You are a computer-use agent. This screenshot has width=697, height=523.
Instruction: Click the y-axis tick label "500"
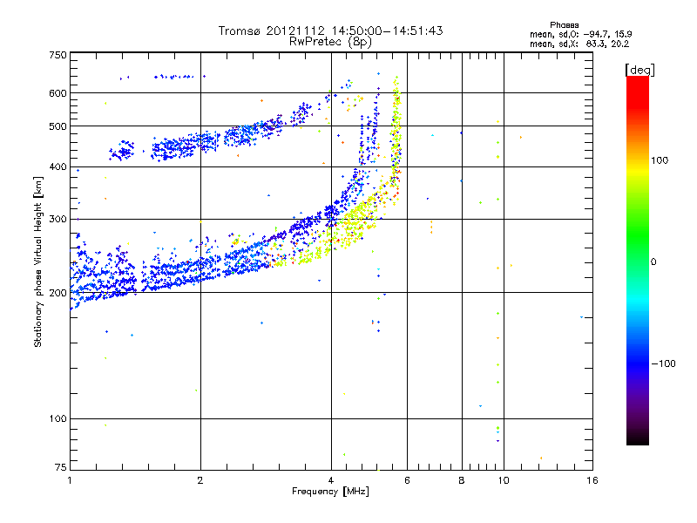pyautogui.click(x=58, y=126)
